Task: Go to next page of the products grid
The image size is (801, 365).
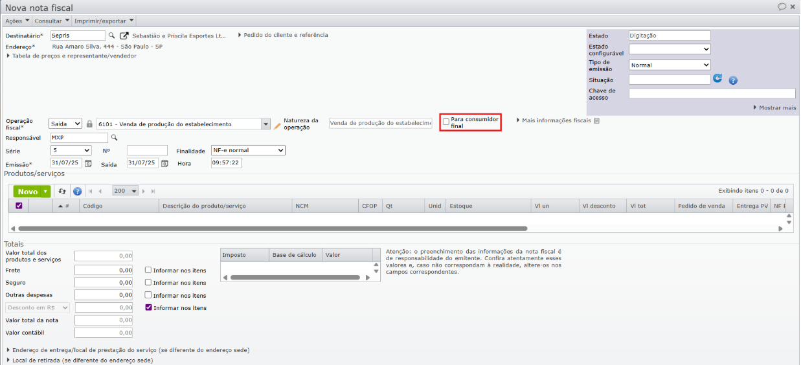Action: pyautogui.click(x=144, y=192)
